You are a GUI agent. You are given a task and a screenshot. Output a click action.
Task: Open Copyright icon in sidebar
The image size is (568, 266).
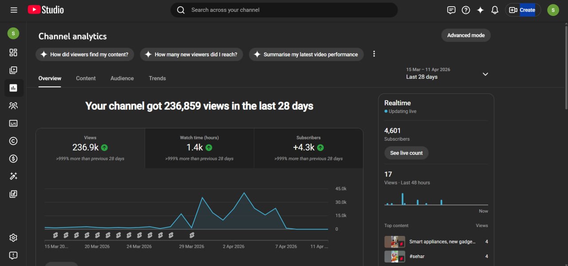[x=13, y=141]
